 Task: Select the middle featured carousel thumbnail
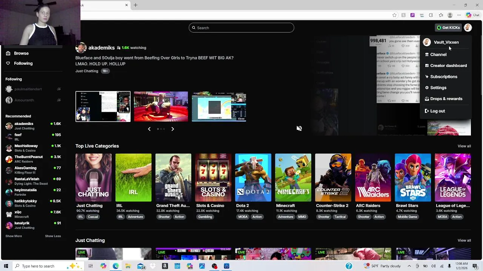tap(161, 107)
